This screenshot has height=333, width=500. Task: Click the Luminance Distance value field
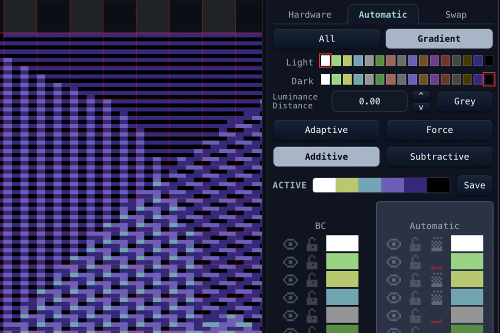point(369,102)
